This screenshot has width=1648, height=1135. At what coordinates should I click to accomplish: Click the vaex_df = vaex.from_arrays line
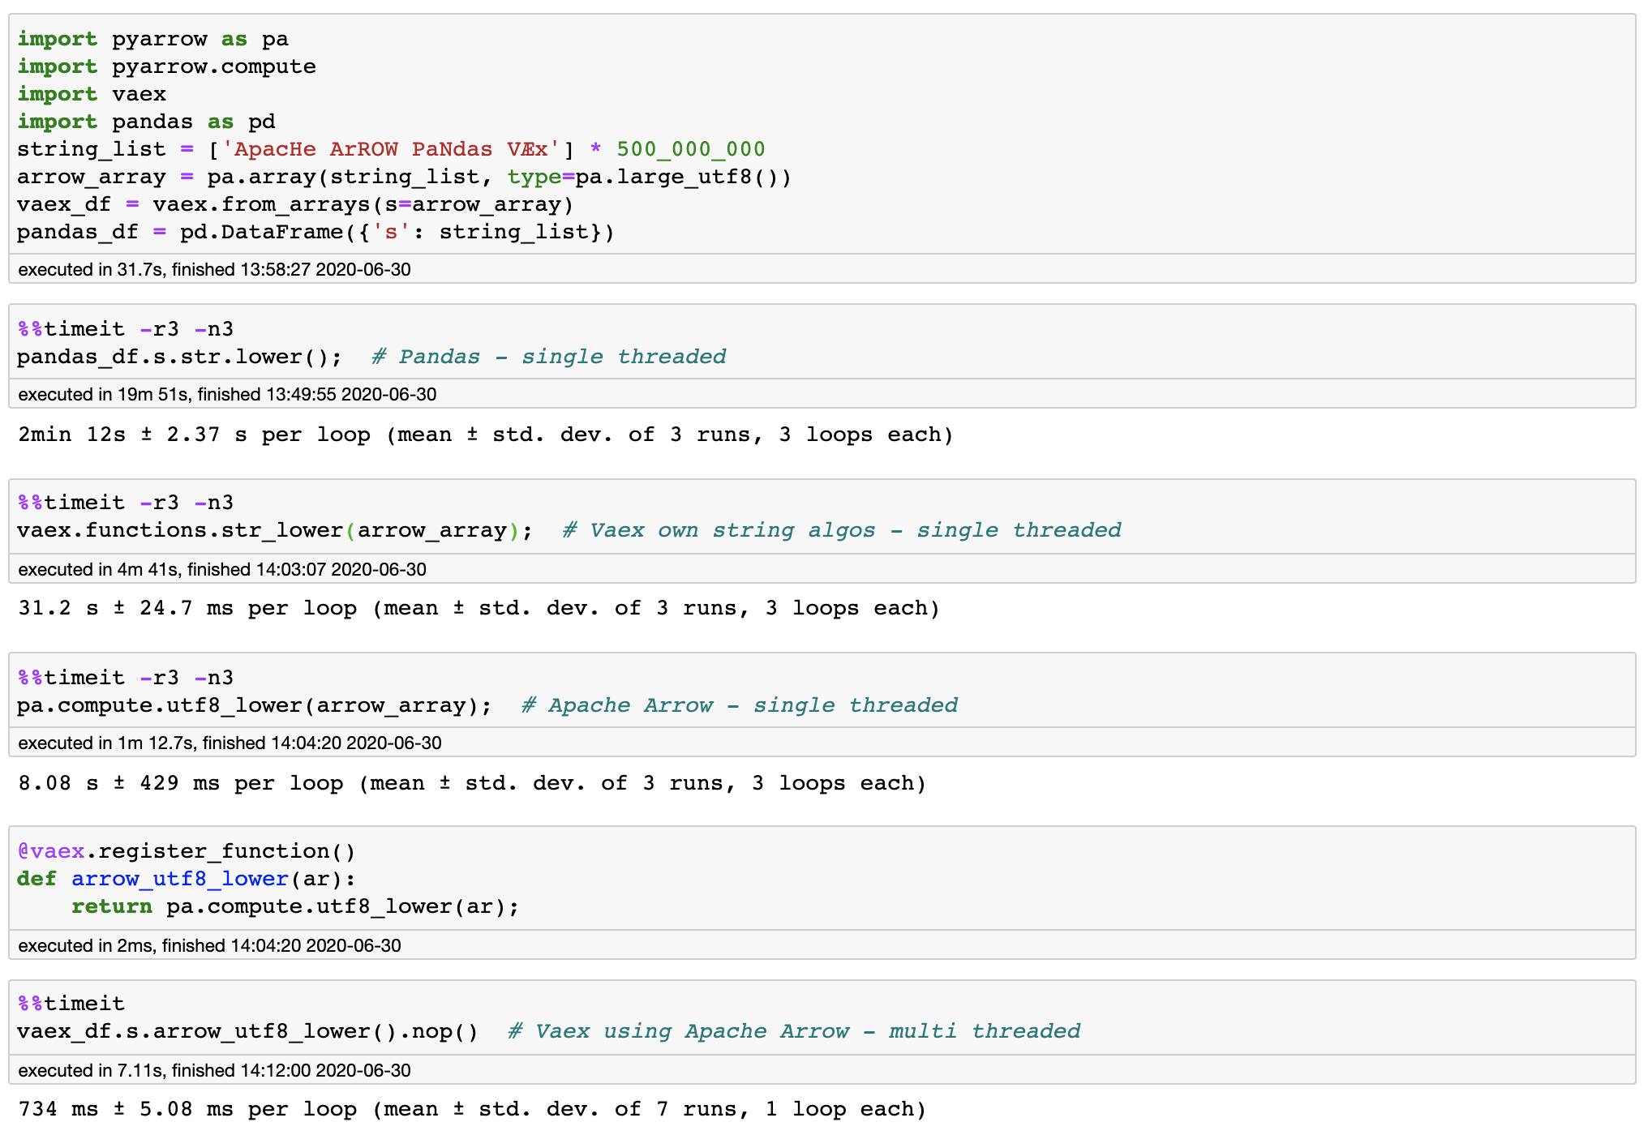(x=295, y=204)
